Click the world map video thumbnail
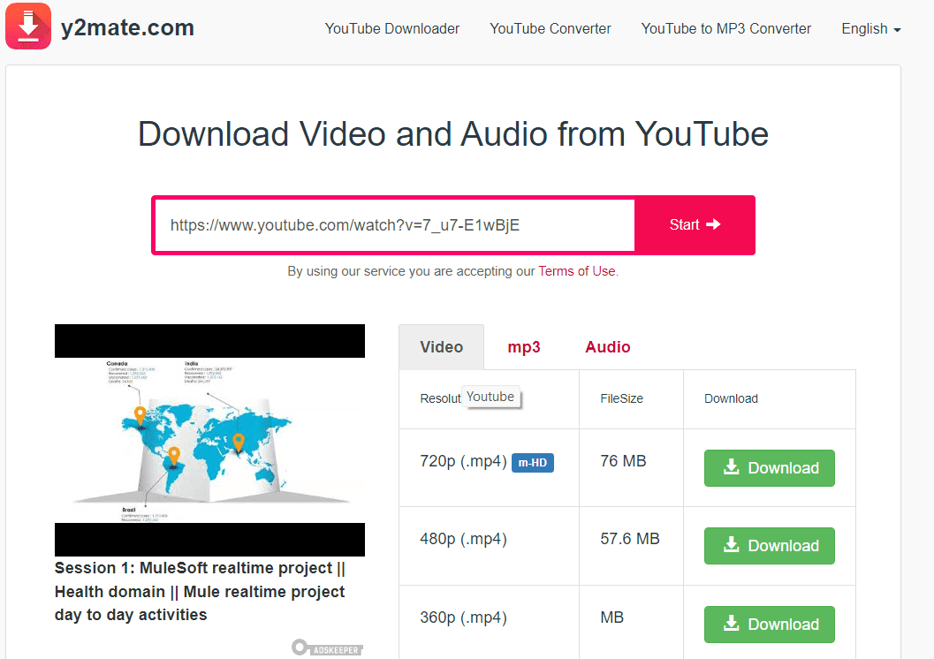Image resolution: width=934 pixels, height=659 pixels. [x=209, y=440]
